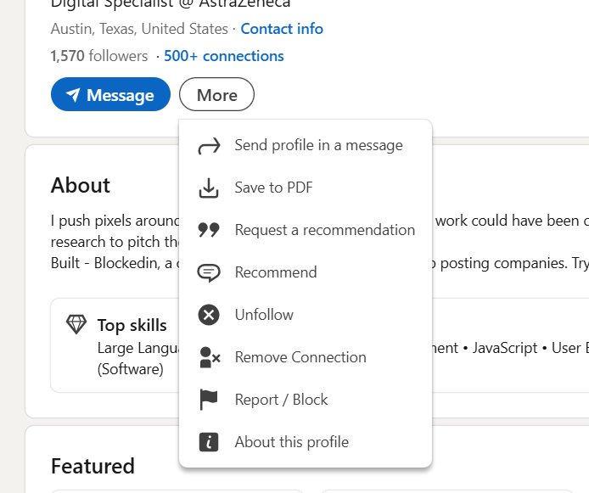Select Remove Connection menu item
The height and width of the screenshot is (493, 589).
coord(300,357)
